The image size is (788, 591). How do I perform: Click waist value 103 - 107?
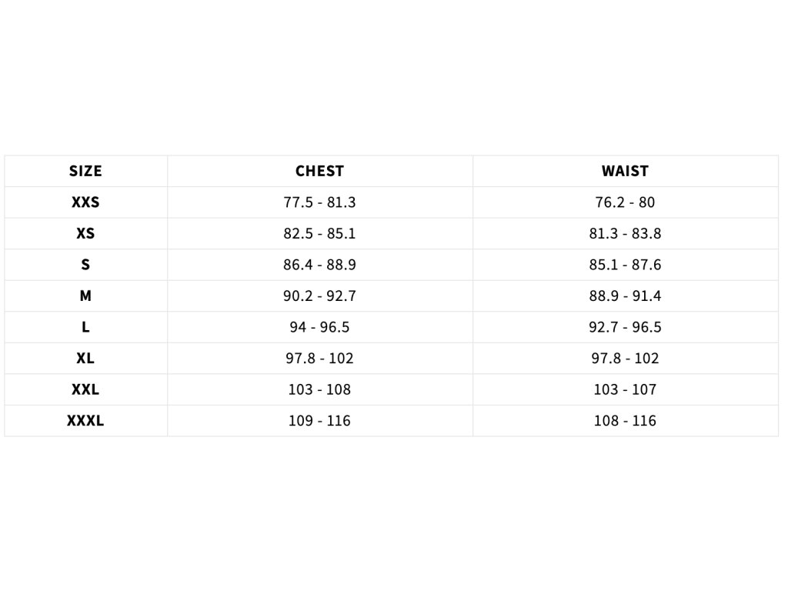click(625, 389)
